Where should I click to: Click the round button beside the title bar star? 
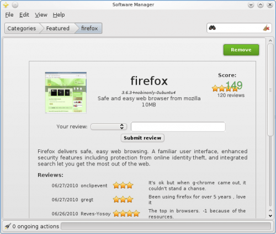pyautogui.click(x=15, y=5)
